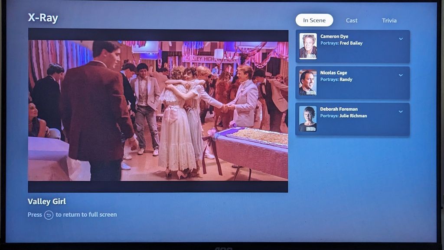Click the Valley Girl movie title
Screen dimensions: 444x250
point(47,202)
